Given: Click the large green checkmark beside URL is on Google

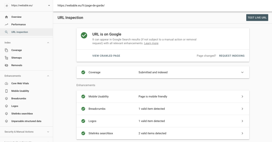Looking at the screenshot, I should [x=84, y=35].
